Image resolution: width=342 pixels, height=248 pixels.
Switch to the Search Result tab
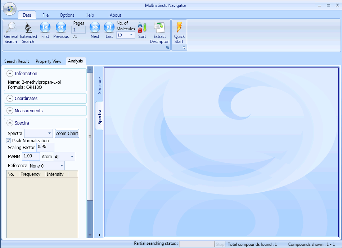click(x=17, y=61)
